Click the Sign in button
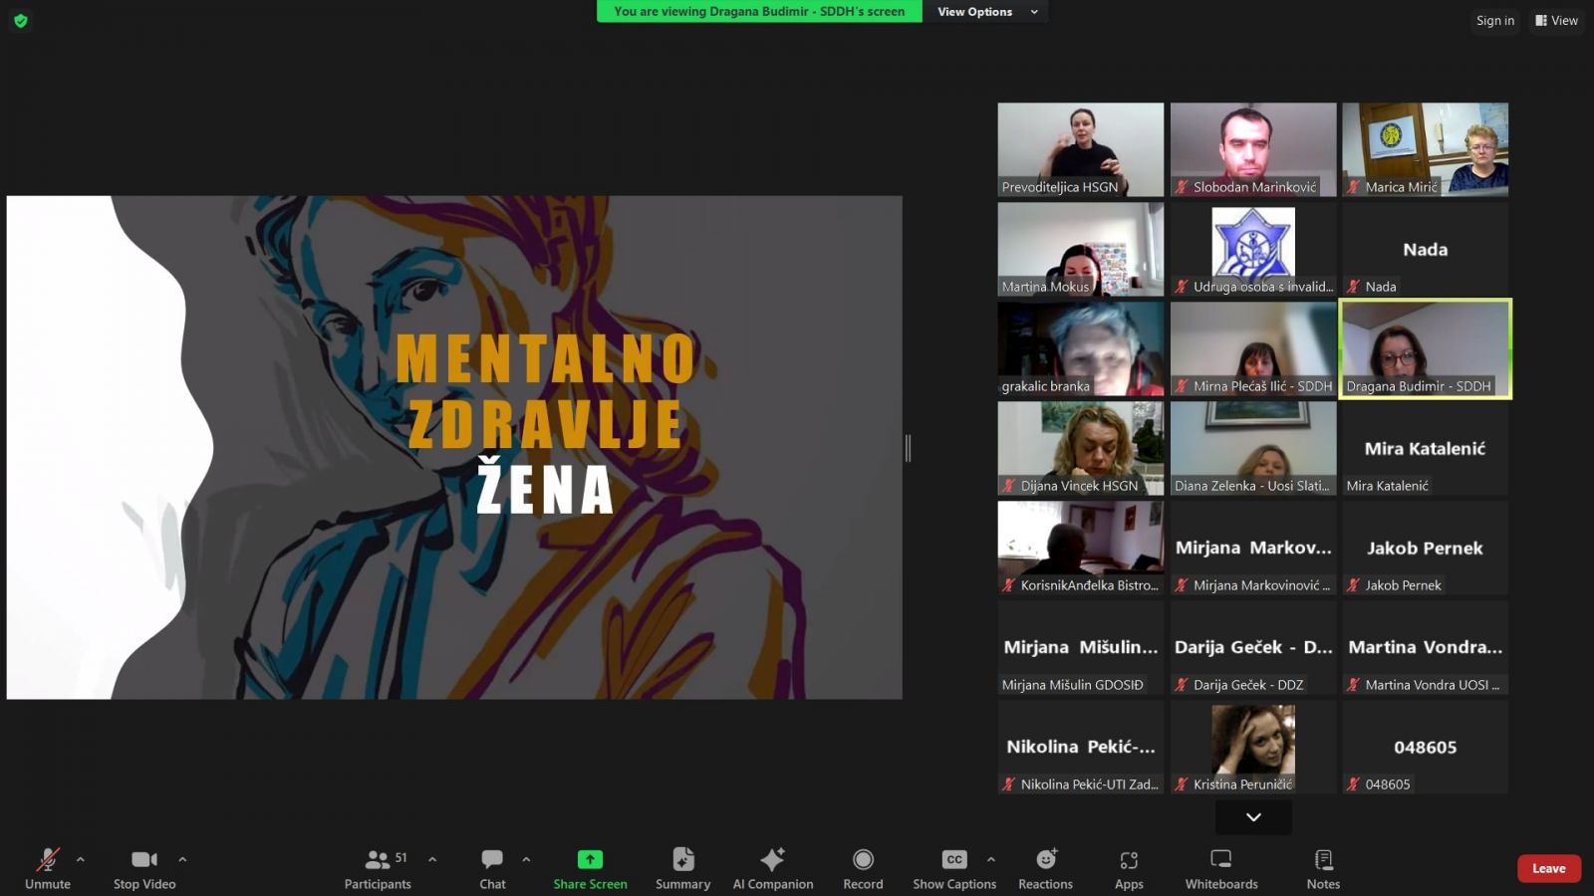 pyautogui.click(x=1494, y=20)
